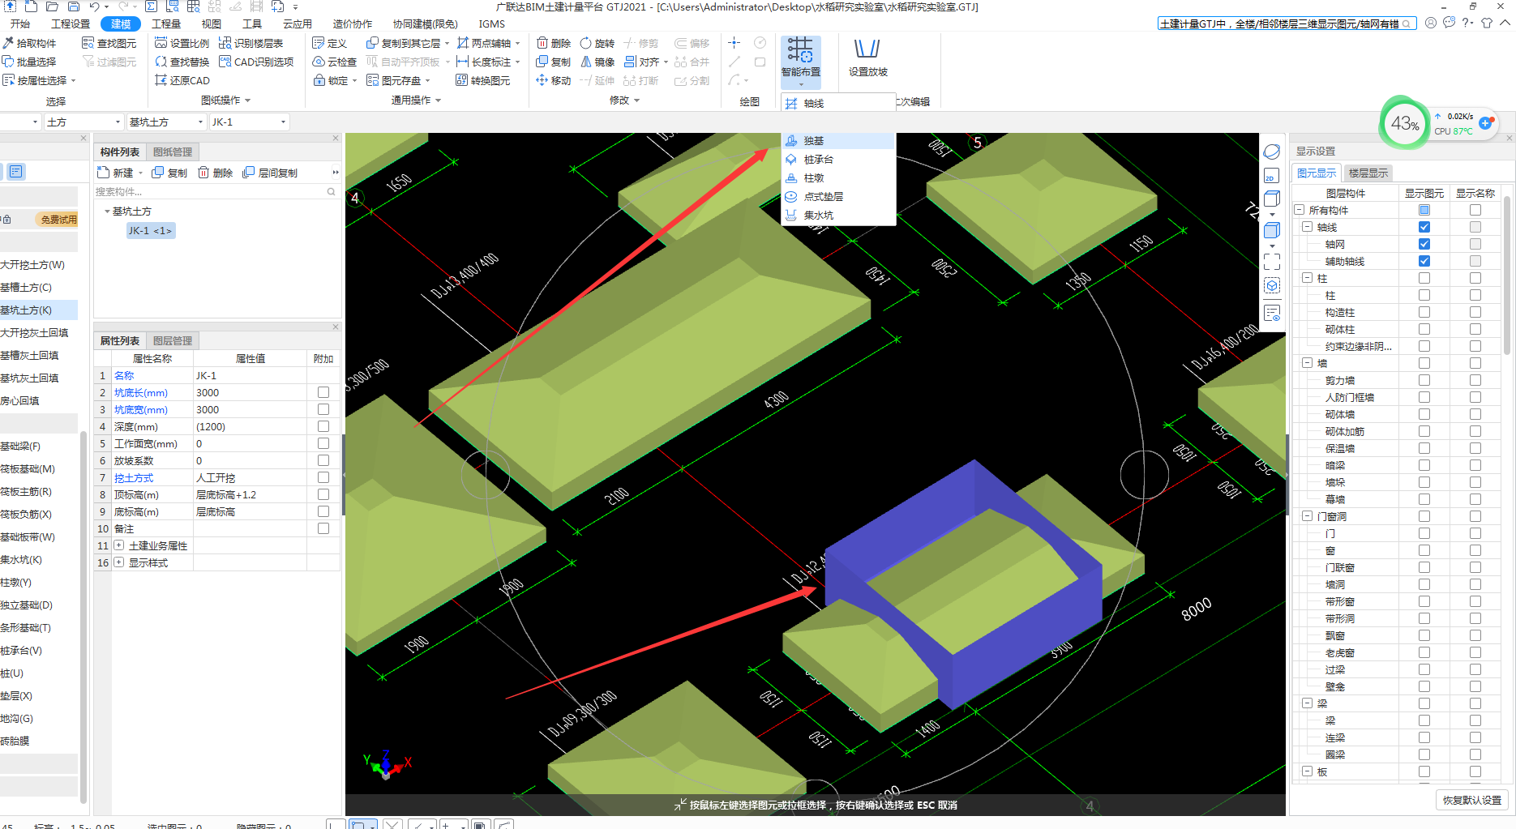Open the 基坑土方 type dropdown
Screen dimensions: 1516x829
click(166, 122)
